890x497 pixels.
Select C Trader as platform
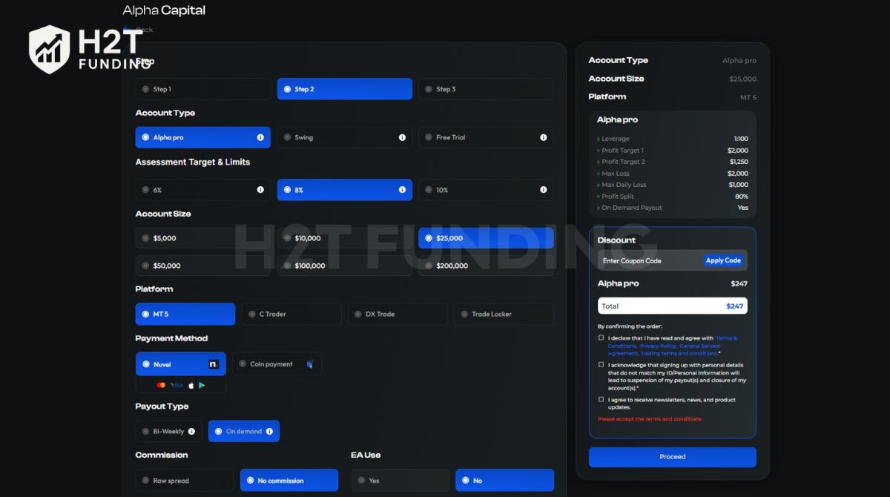(290, 315)
